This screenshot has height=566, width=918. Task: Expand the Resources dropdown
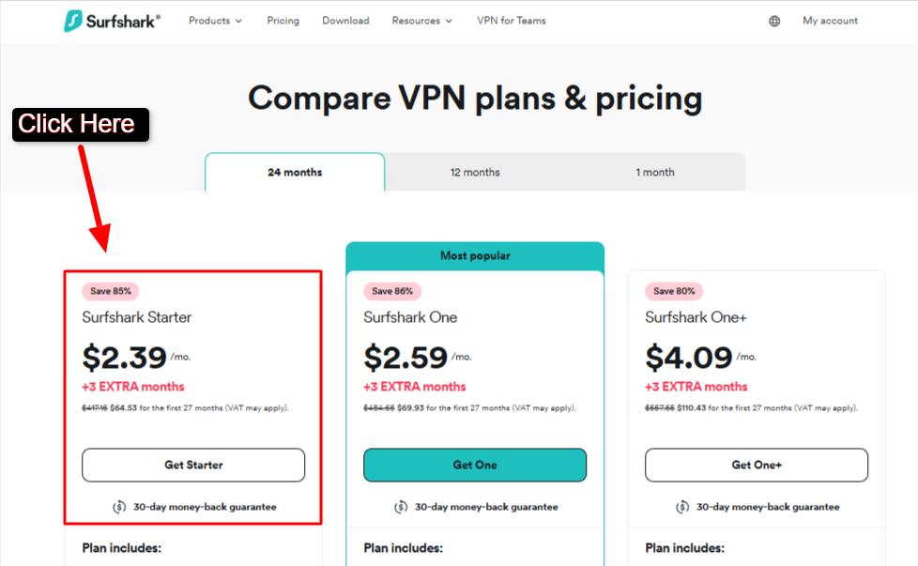pos(421,20)
